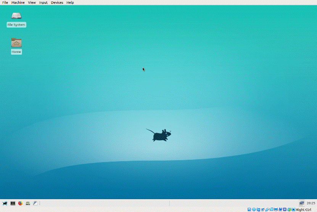Open the Input menu
Viewport: 317px width, 212px height.
tap(43, 3)
